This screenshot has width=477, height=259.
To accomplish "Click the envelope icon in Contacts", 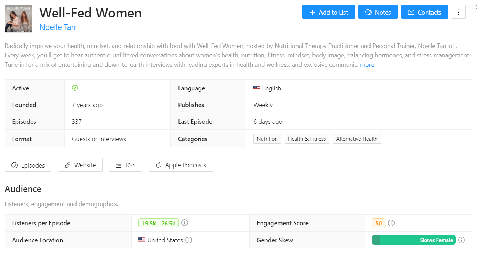I will click(411, 12).
